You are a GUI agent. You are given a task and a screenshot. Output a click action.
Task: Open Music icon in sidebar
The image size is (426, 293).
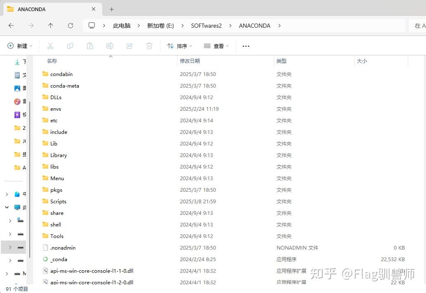point(17,102)
